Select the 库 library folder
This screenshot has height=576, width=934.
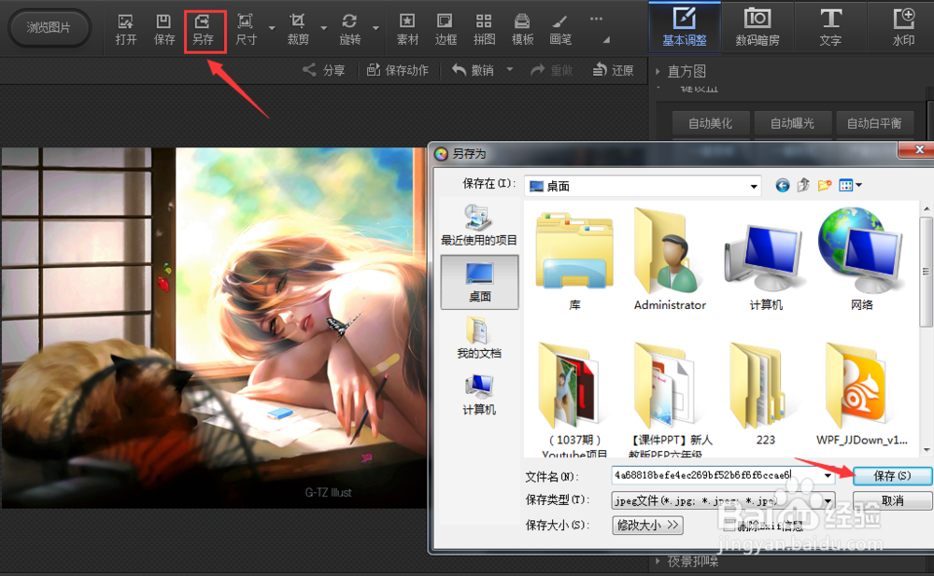[574, 260]
